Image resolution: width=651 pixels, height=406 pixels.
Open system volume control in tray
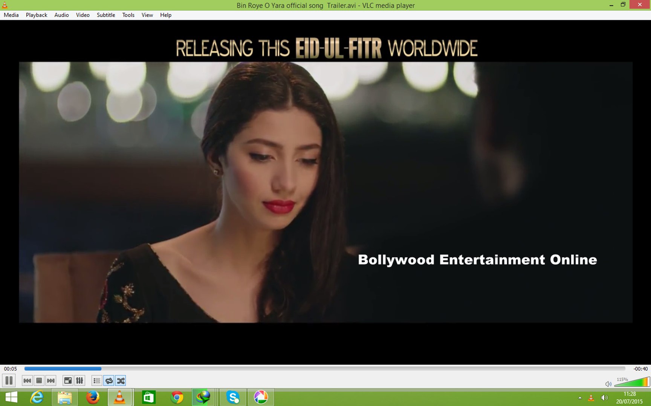click(x=604, y=398)
